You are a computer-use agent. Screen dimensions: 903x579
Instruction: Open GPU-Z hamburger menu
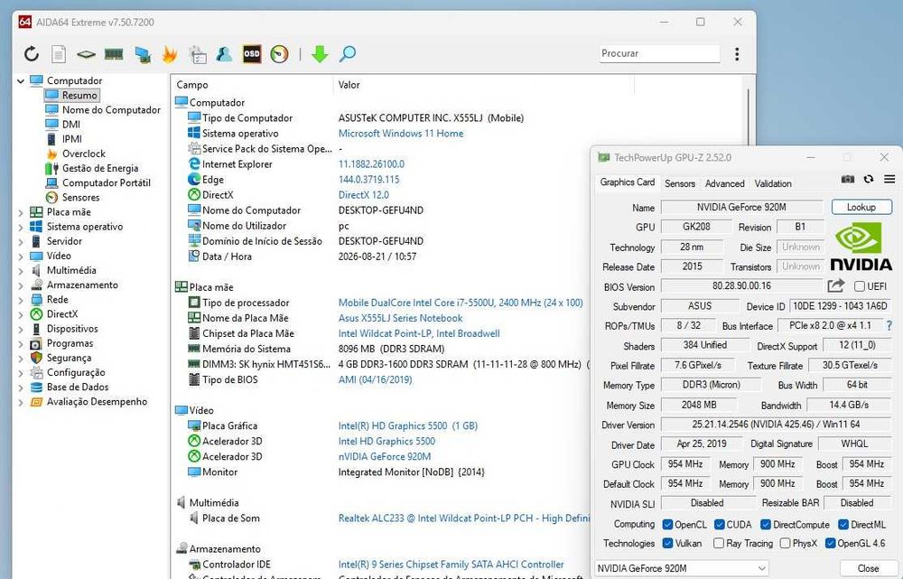click(889, 179)
